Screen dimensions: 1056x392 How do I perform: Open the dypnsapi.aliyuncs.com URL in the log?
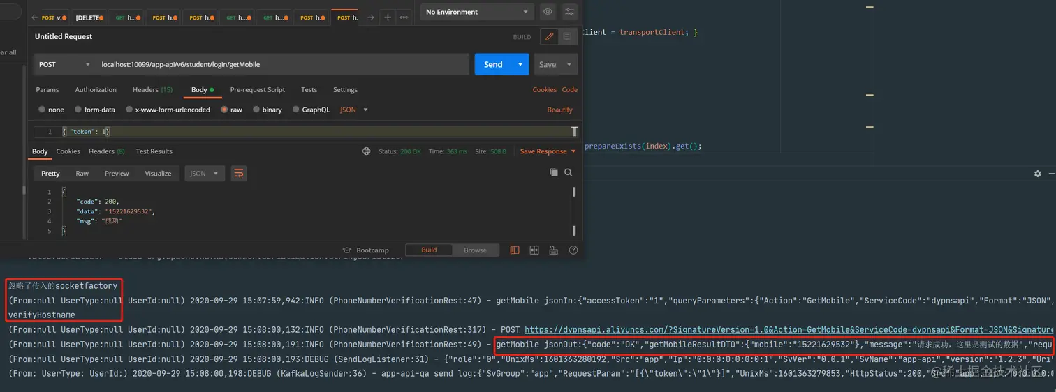coord(789,330)
